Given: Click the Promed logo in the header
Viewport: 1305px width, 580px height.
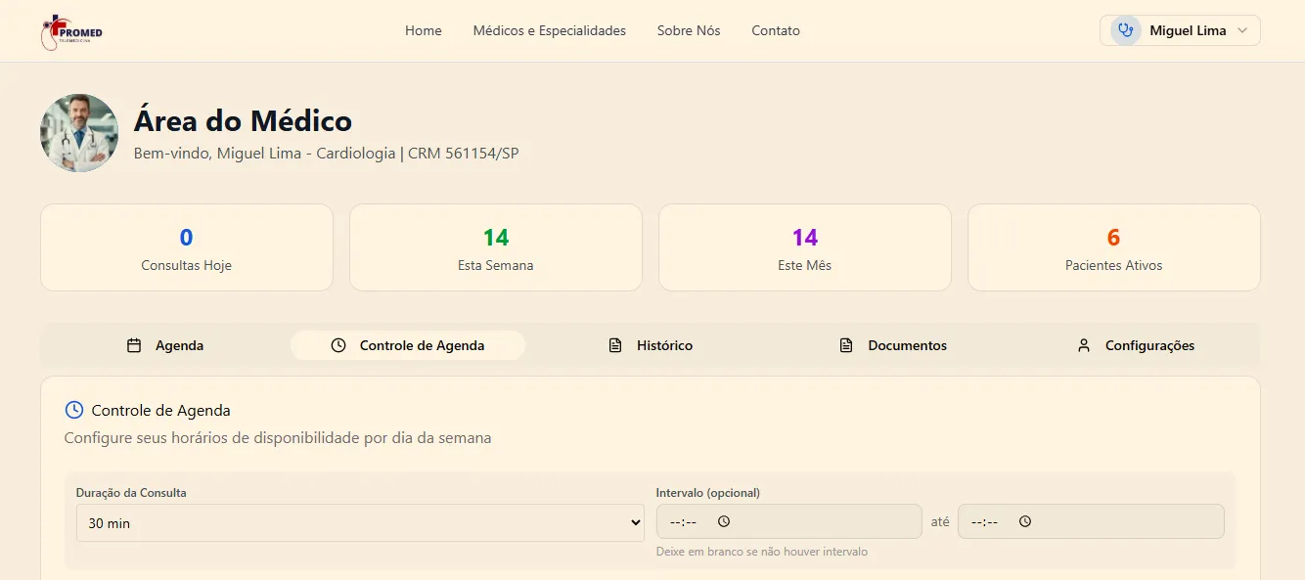Looking at the screenshot, I should tap(71, 31).
